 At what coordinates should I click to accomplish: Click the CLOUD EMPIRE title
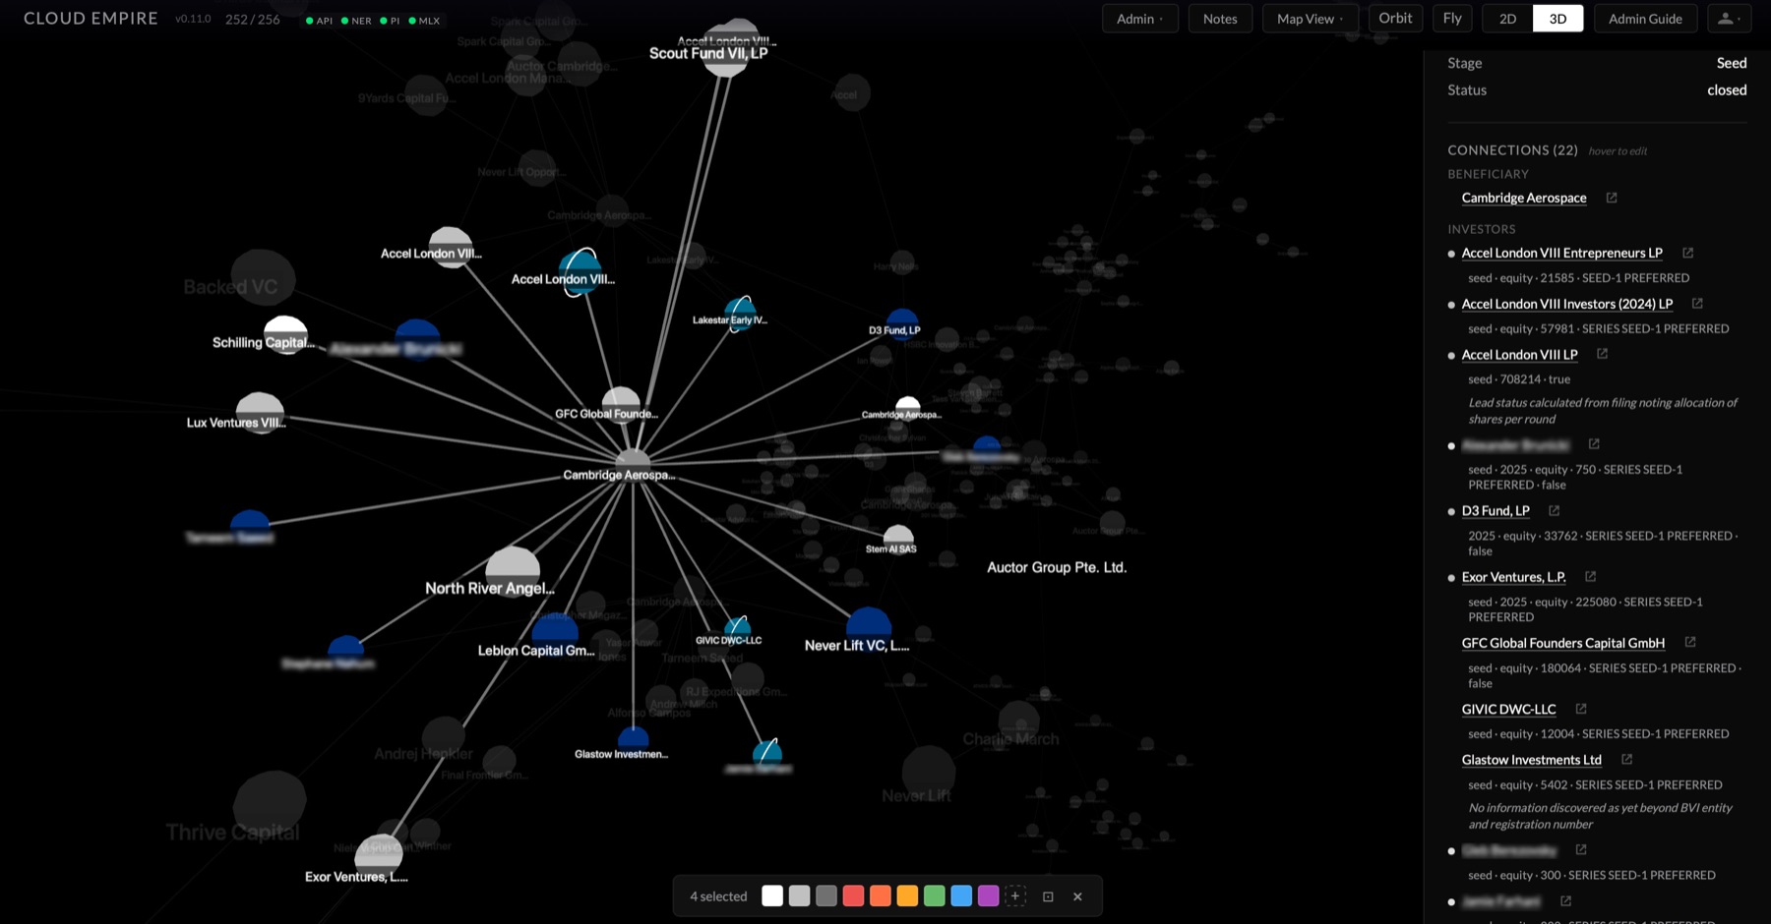(x=91, y=19)
